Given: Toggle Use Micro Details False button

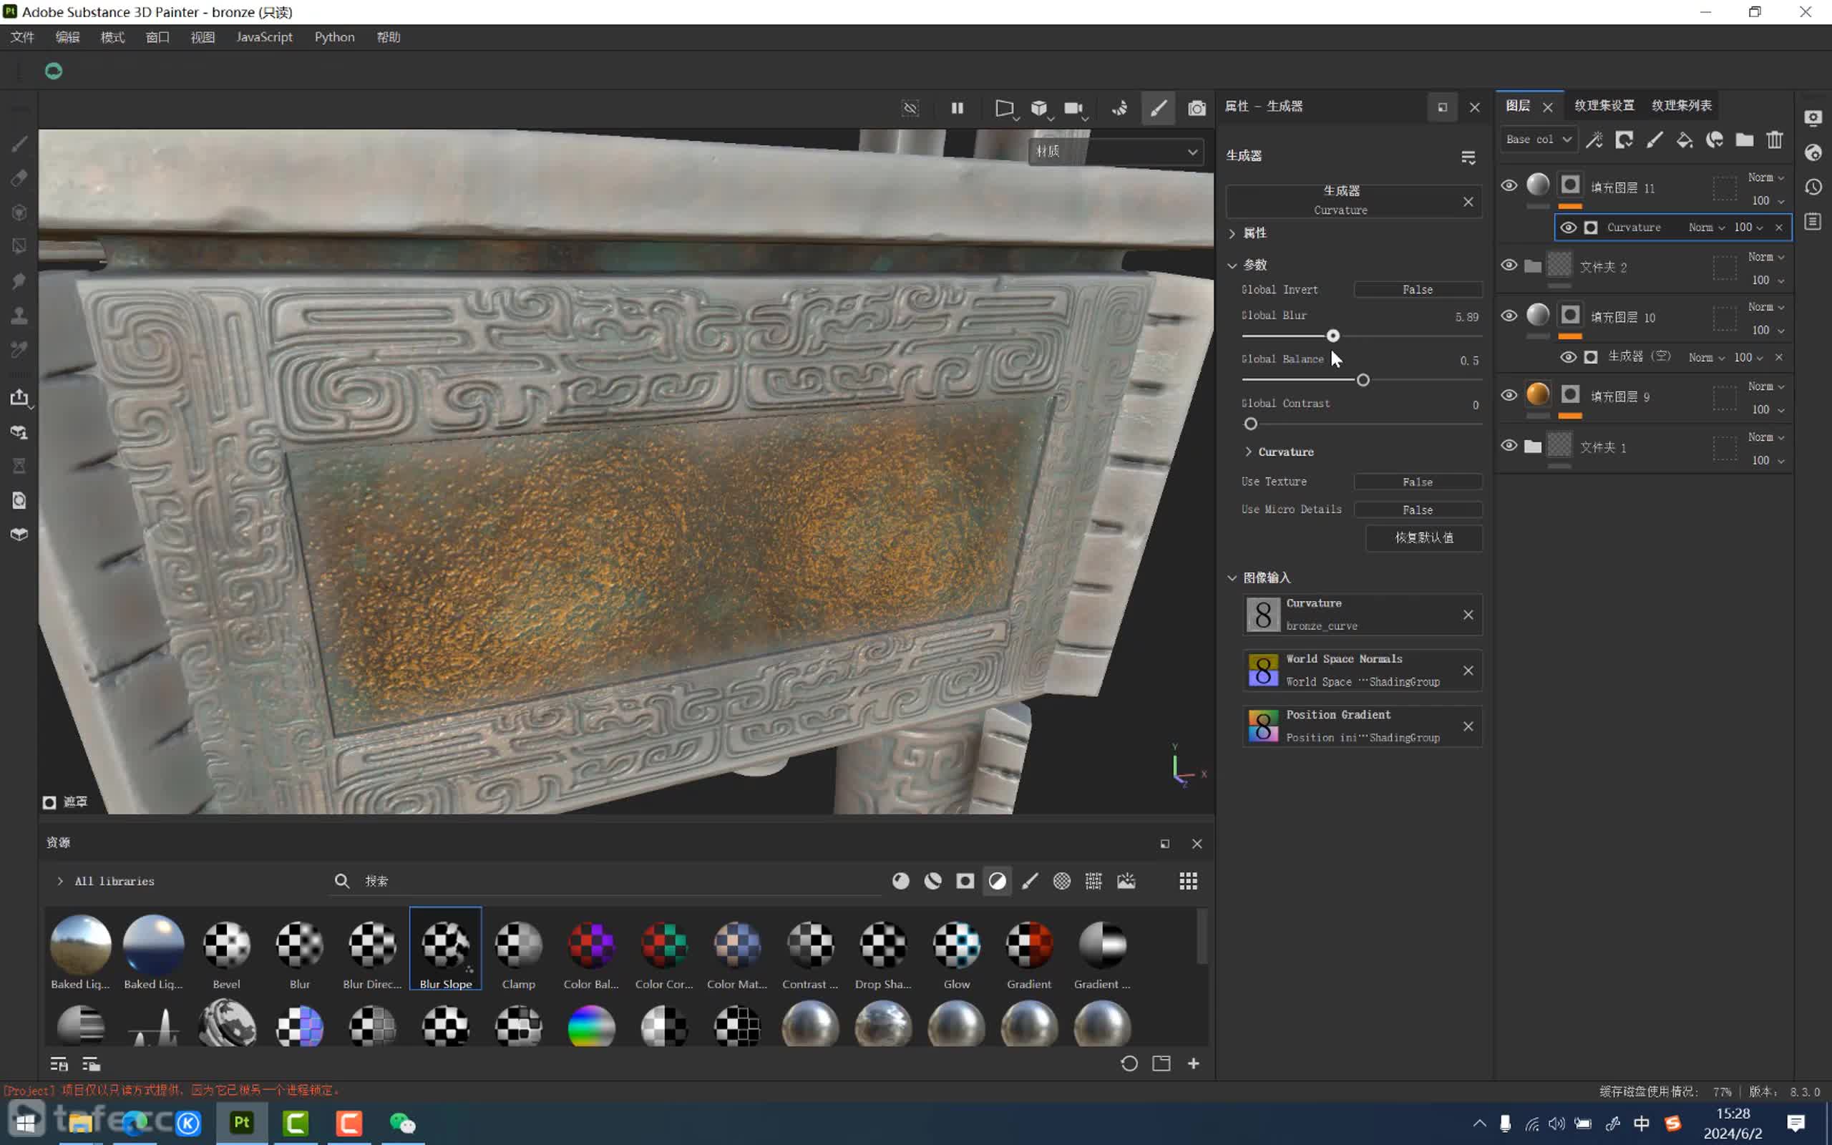Looking at the screenshot, I should click(x=1417, y=510).
